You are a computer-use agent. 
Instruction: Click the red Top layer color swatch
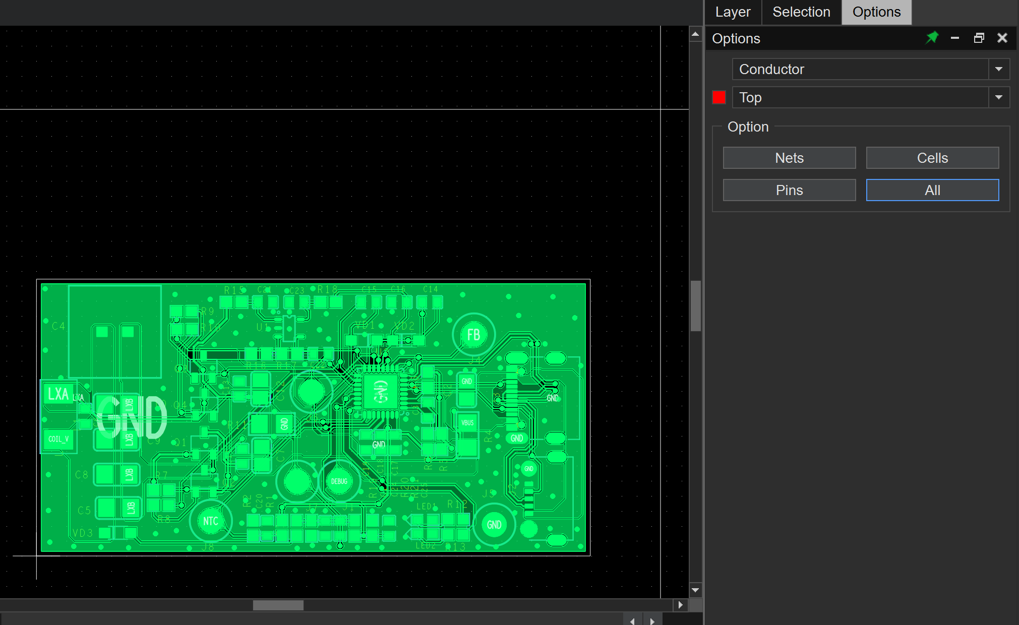(718, 97)
